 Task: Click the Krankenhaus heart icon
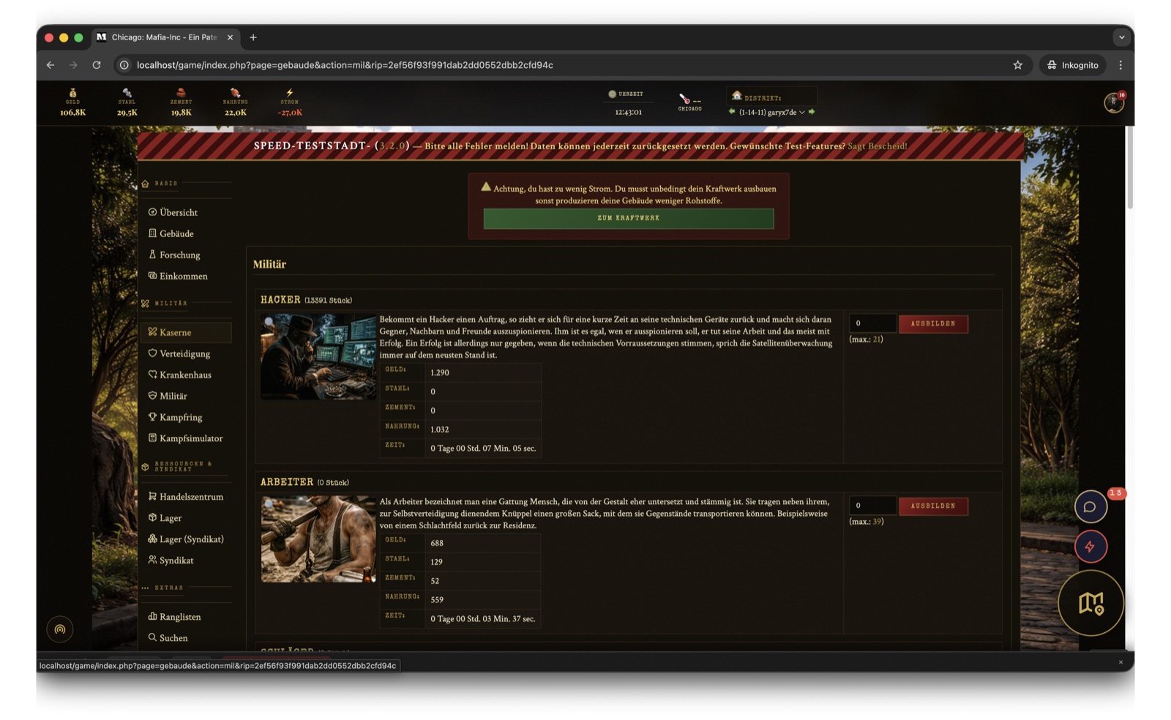(x=152, y=375)
